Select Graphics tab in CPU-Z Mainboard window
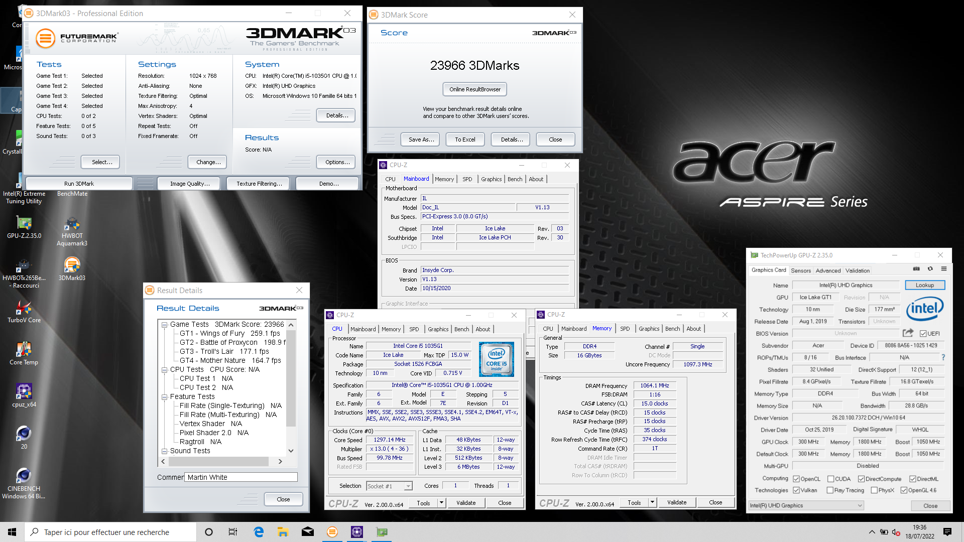This screenshot has height=542, width=964. [491, 179]
